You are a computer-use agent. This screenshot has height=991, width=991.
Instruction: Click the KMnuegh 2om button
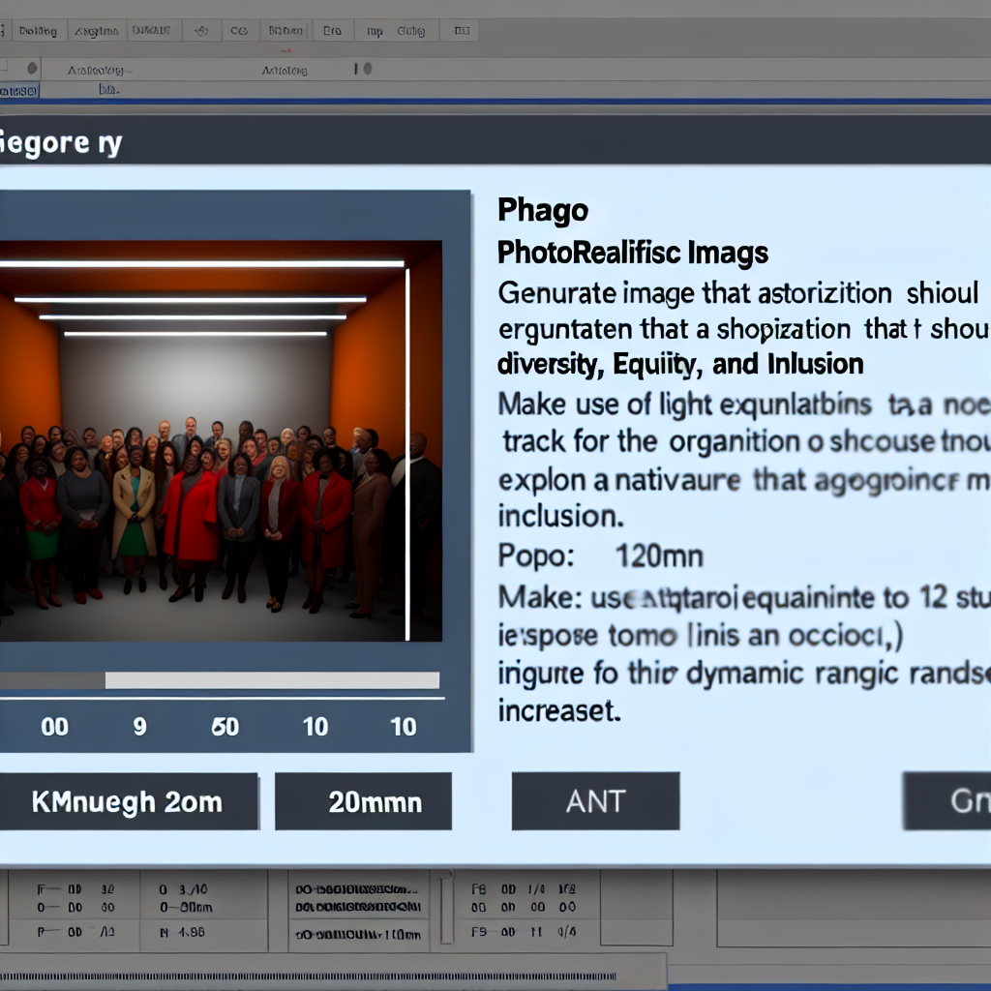129,801
